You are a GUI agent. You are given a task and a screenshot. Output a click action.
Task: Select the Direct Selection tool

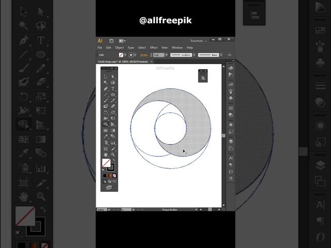pos(113,76)
